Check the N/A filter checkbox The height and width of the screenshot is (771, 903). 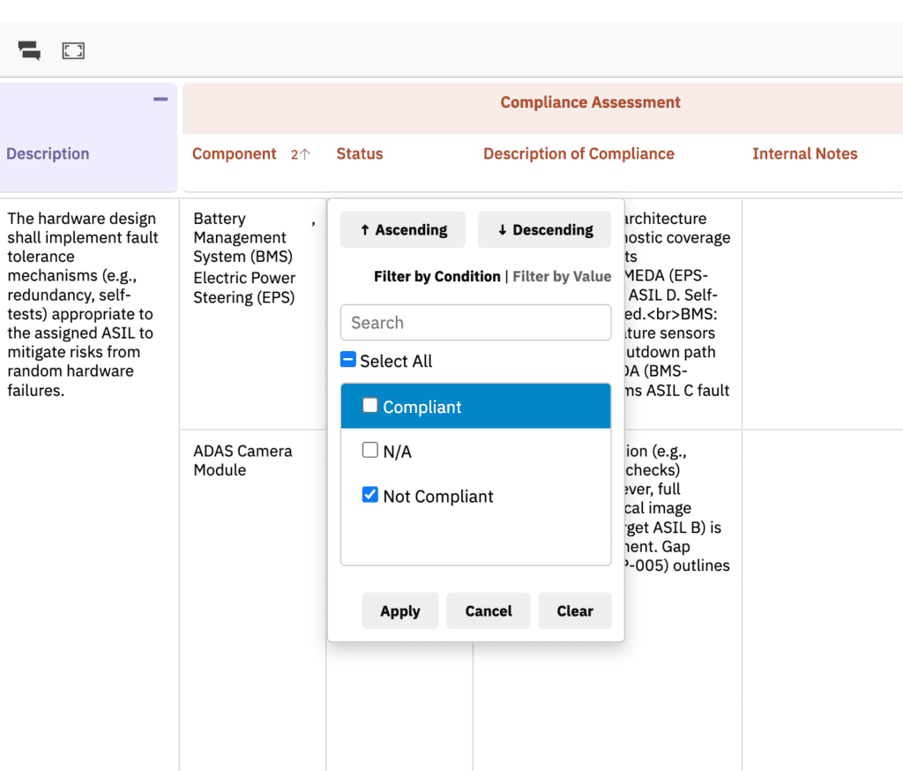[x=369, y=450]
